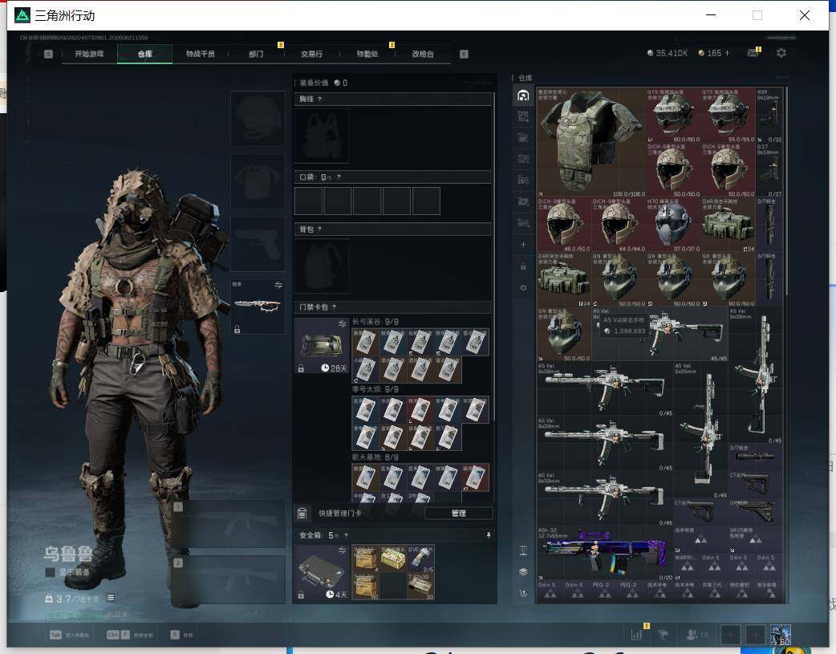Select the 仓库 tab
Screen dimensions: 836x654
pos(144,54)
